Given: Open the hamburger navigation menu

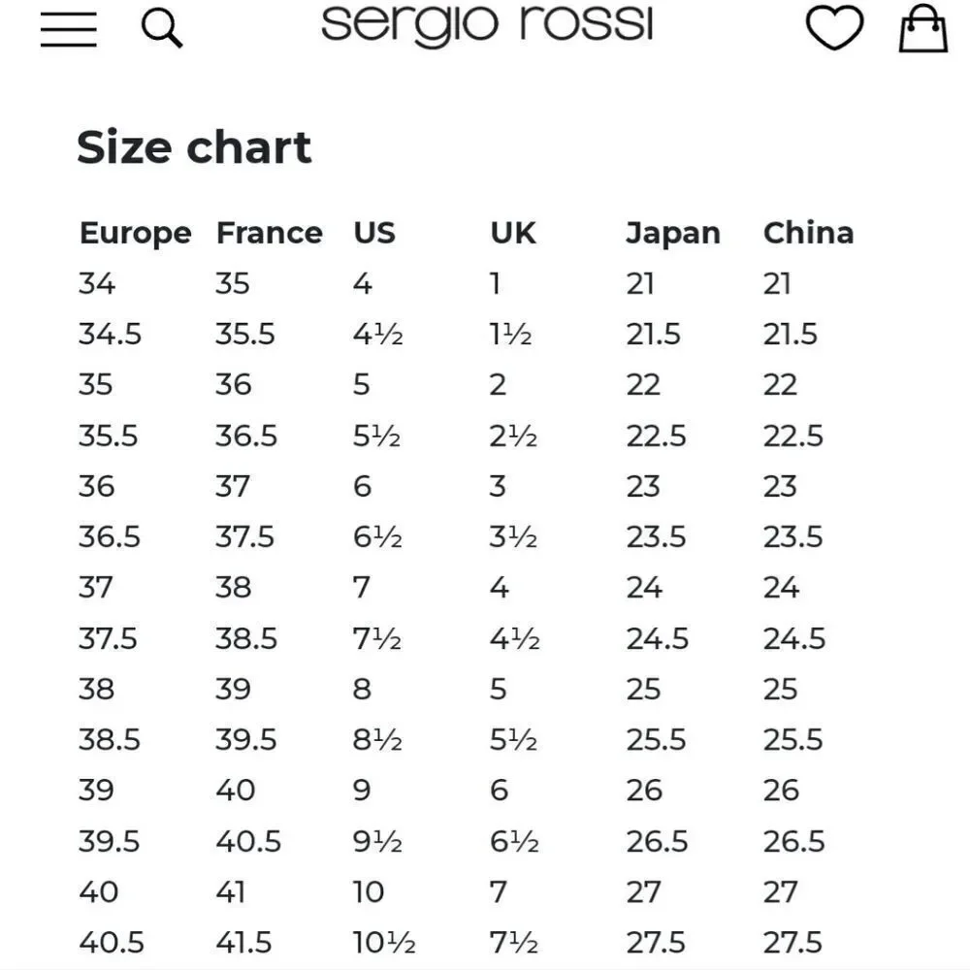Looking at the screenshot, I should 69,28.
